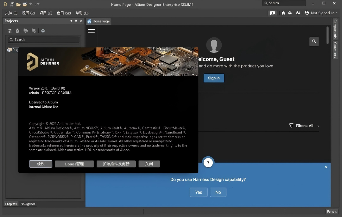Screen dimensions: 342x217
Task: Click the save all documents icon in title bar
Action: pyautogui.click(x=12, y=4)
